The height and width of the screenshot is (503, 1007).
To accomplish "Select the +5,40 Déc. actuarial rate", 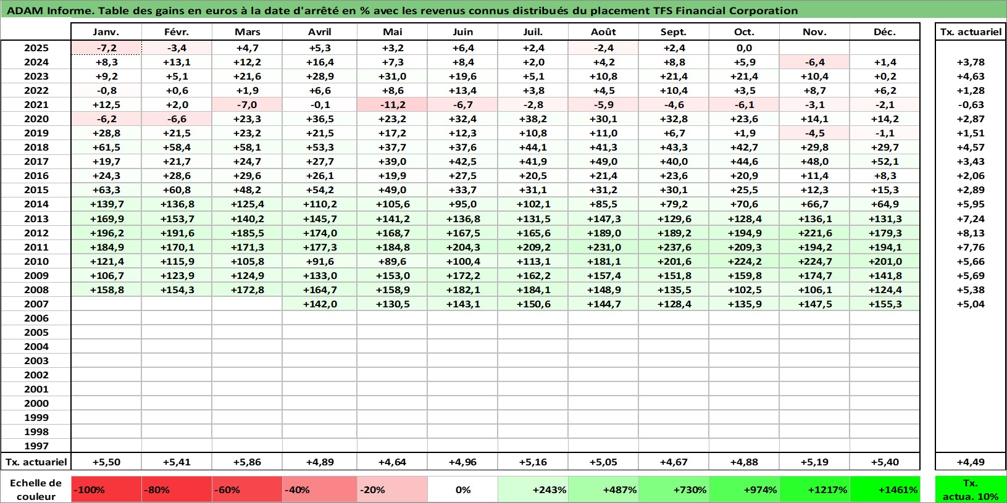I will tap(885, 462).
